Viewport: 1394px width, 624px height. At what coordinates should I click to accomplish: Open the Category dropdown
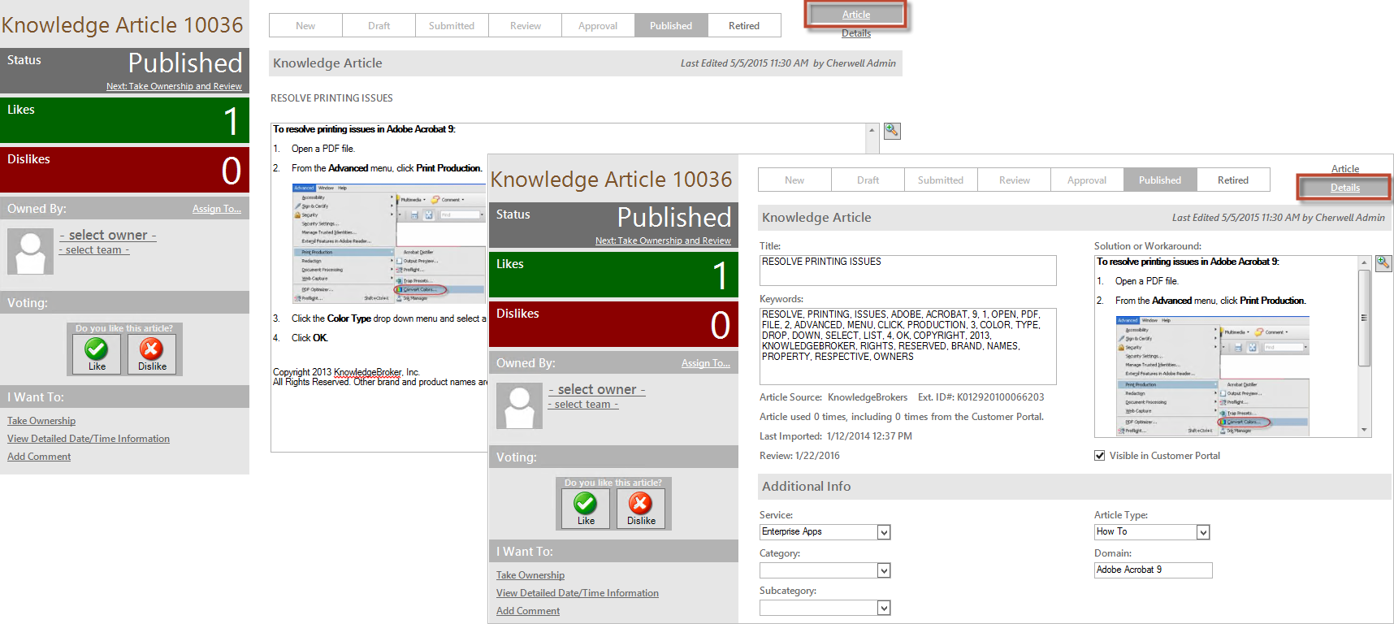tap(884, 570)
